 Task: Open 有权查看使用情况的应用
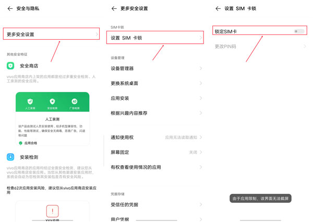(155, 167)
